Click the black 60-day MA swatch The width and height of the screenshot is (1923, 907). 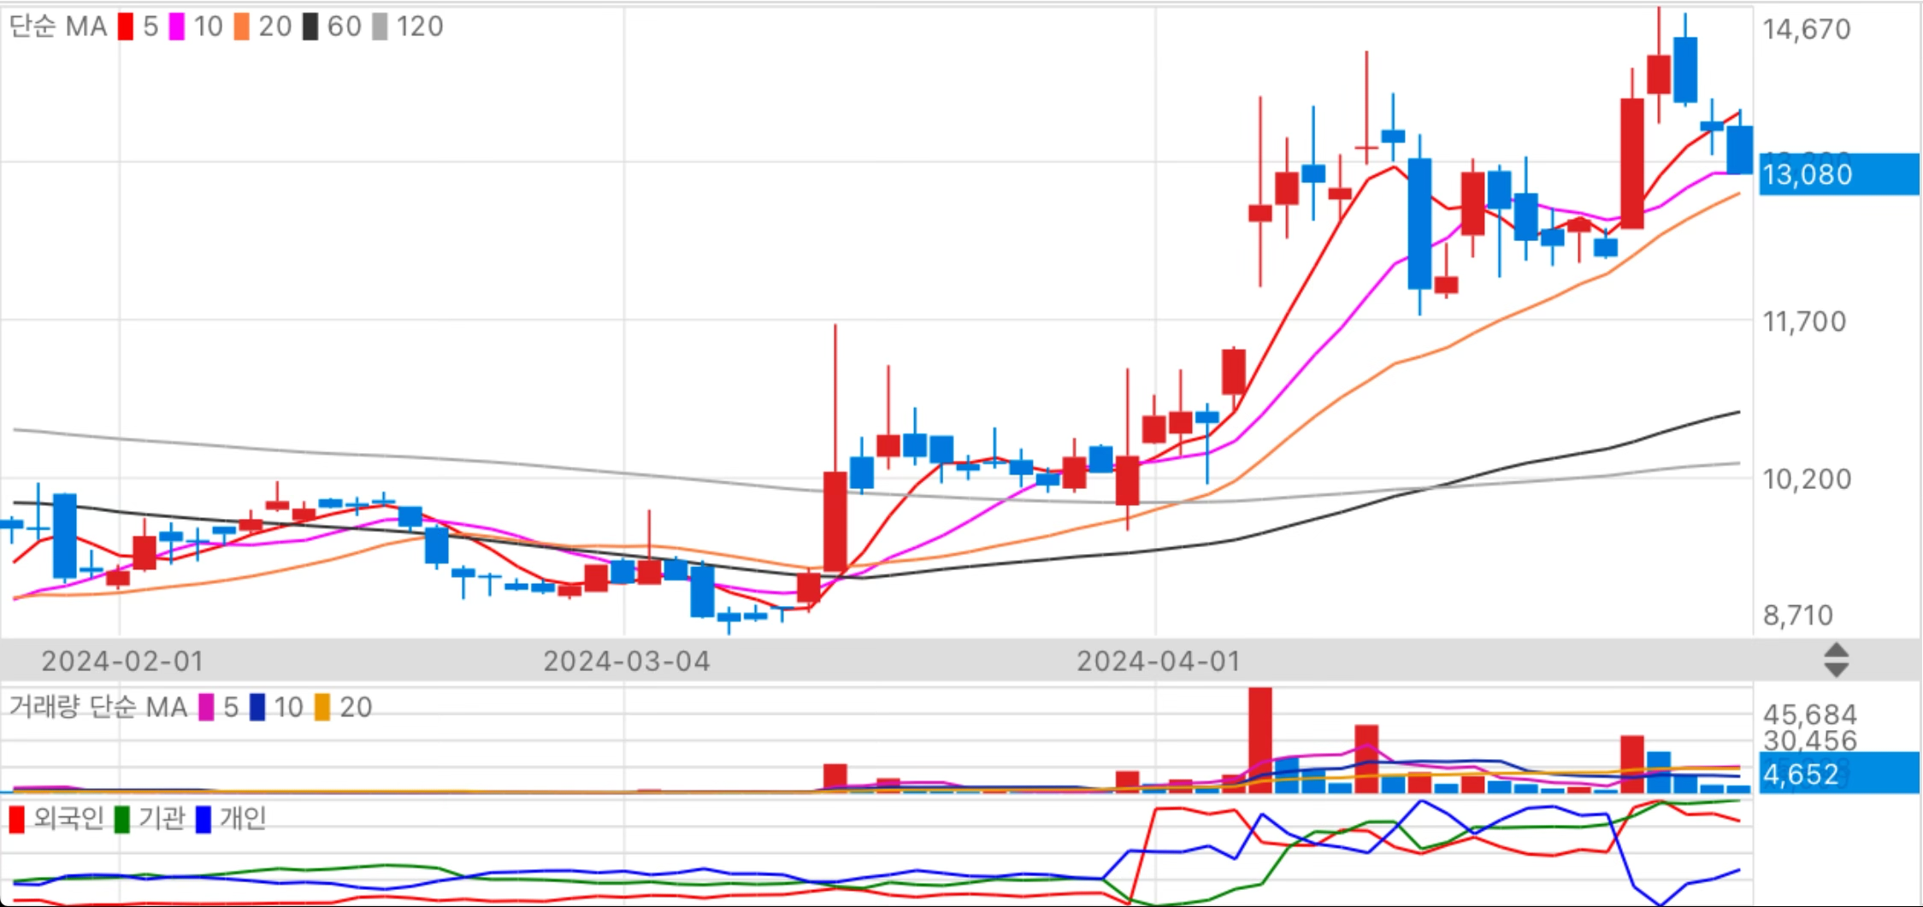310,27
